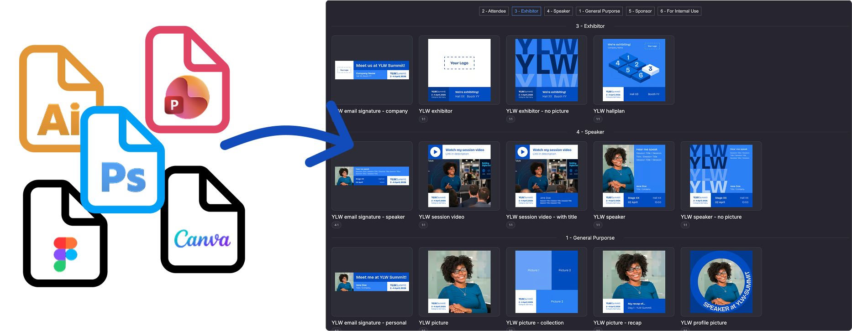Click the 'YLW session video' label text
Image resolution: width=852 pixels, height=331 pixels.
click(x=442, y=217)
